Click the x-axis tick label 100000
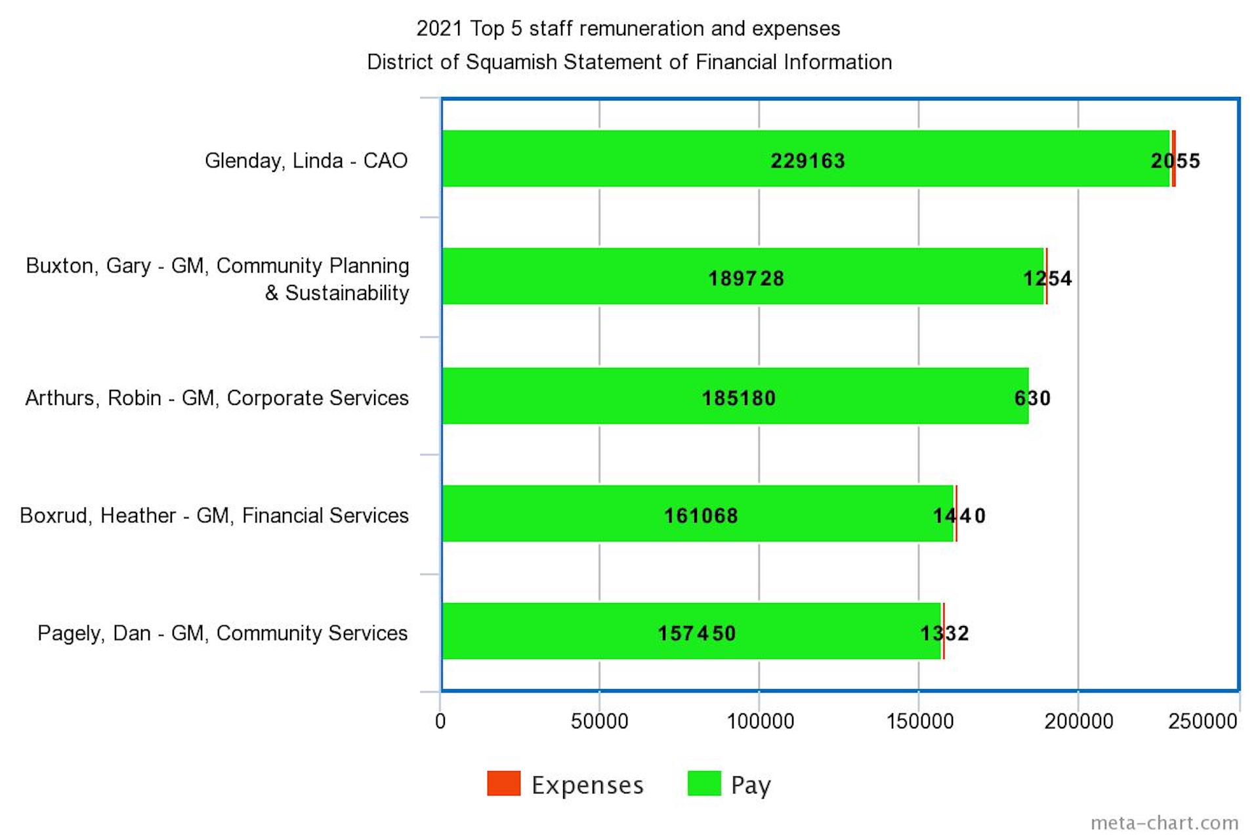This screenshot has height=840, width=1260. (x=760, y=721)
